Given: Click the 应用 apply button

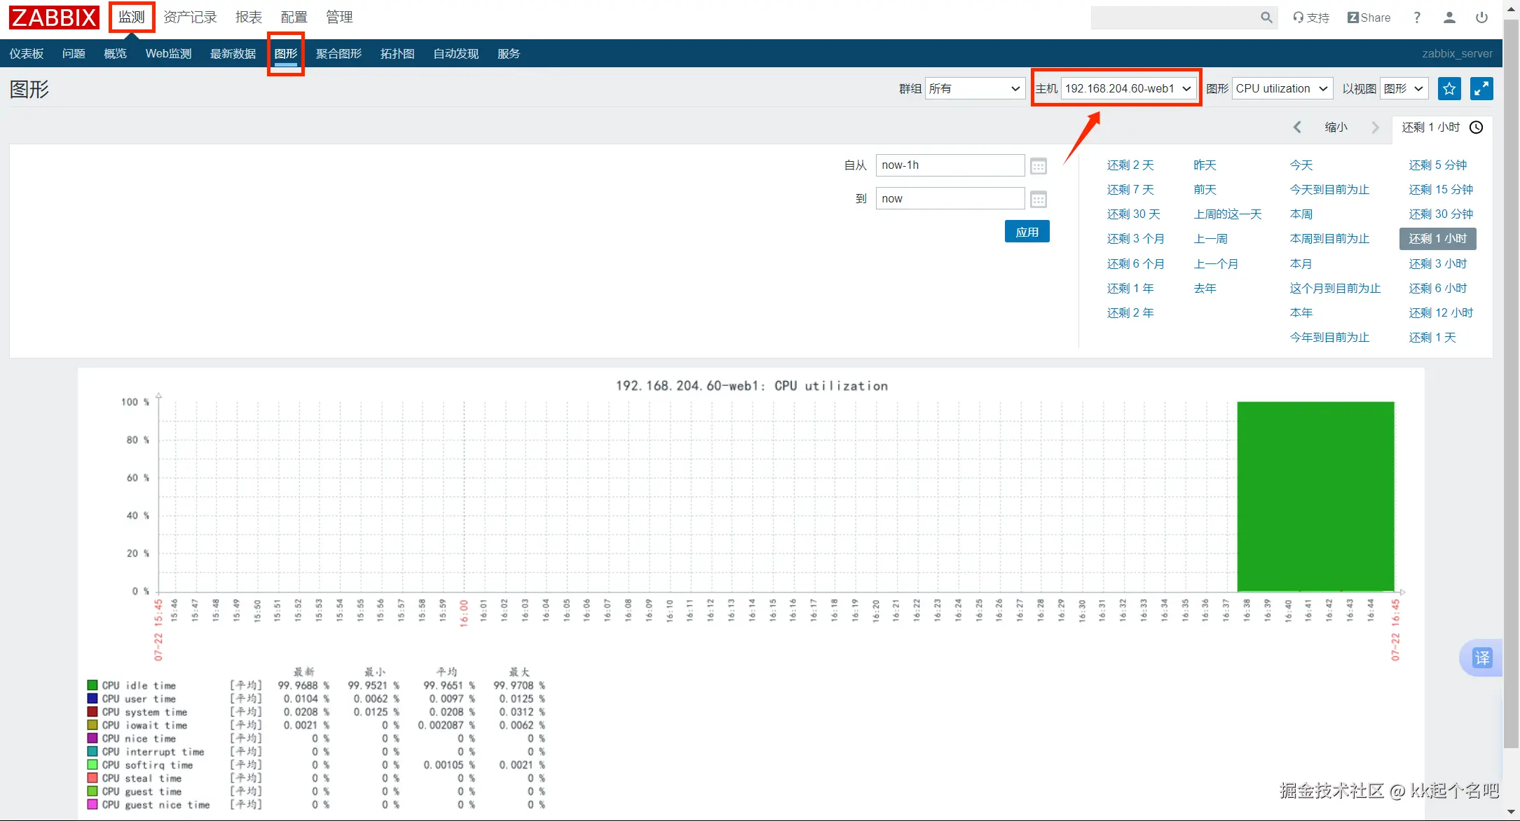Looking at the screenshot, I should (x=1027, y=232).
